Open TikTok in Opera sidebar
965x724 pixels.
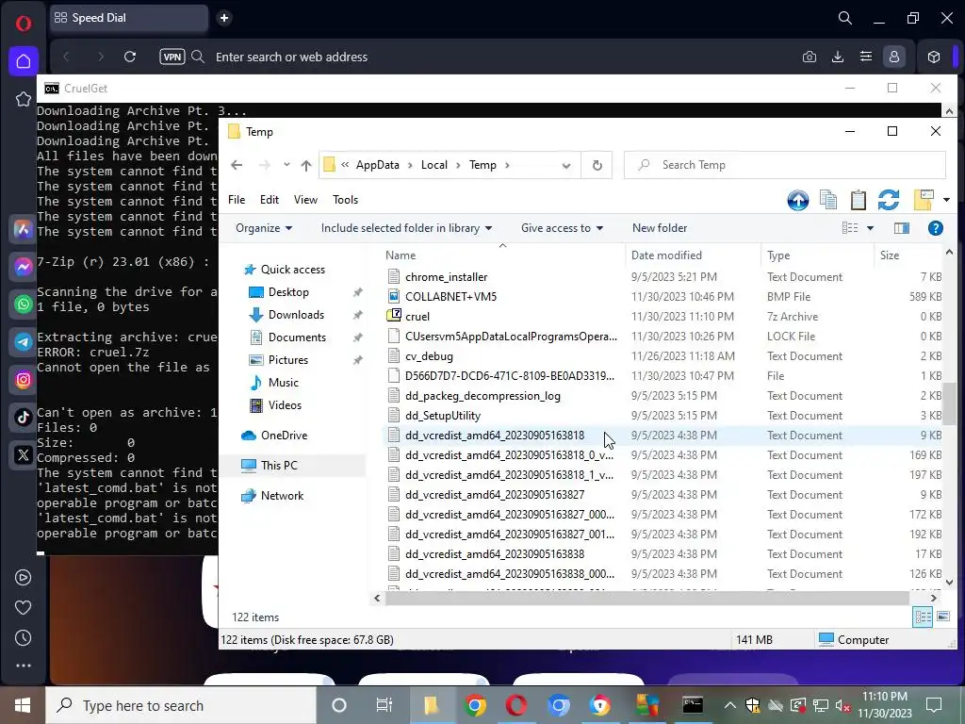coord(24,417)
